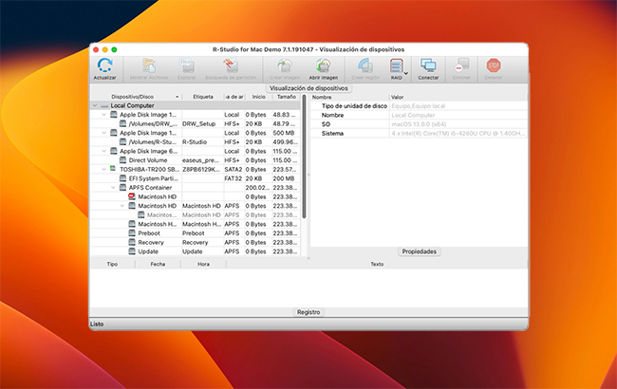Click the Listo status bar text

tap(97, 324)
